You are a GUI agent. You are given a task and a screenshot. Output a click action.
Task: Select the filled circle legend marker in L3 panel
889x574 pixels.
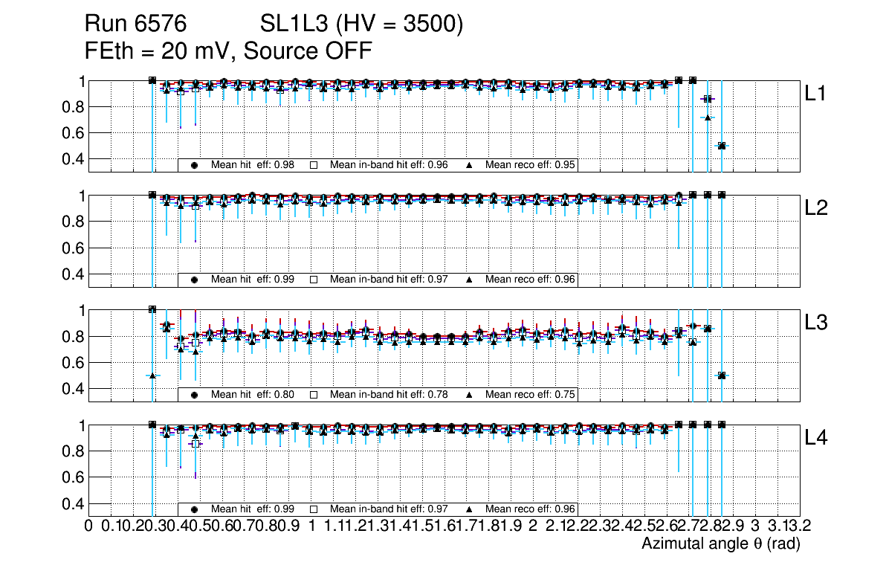point(195,395)
